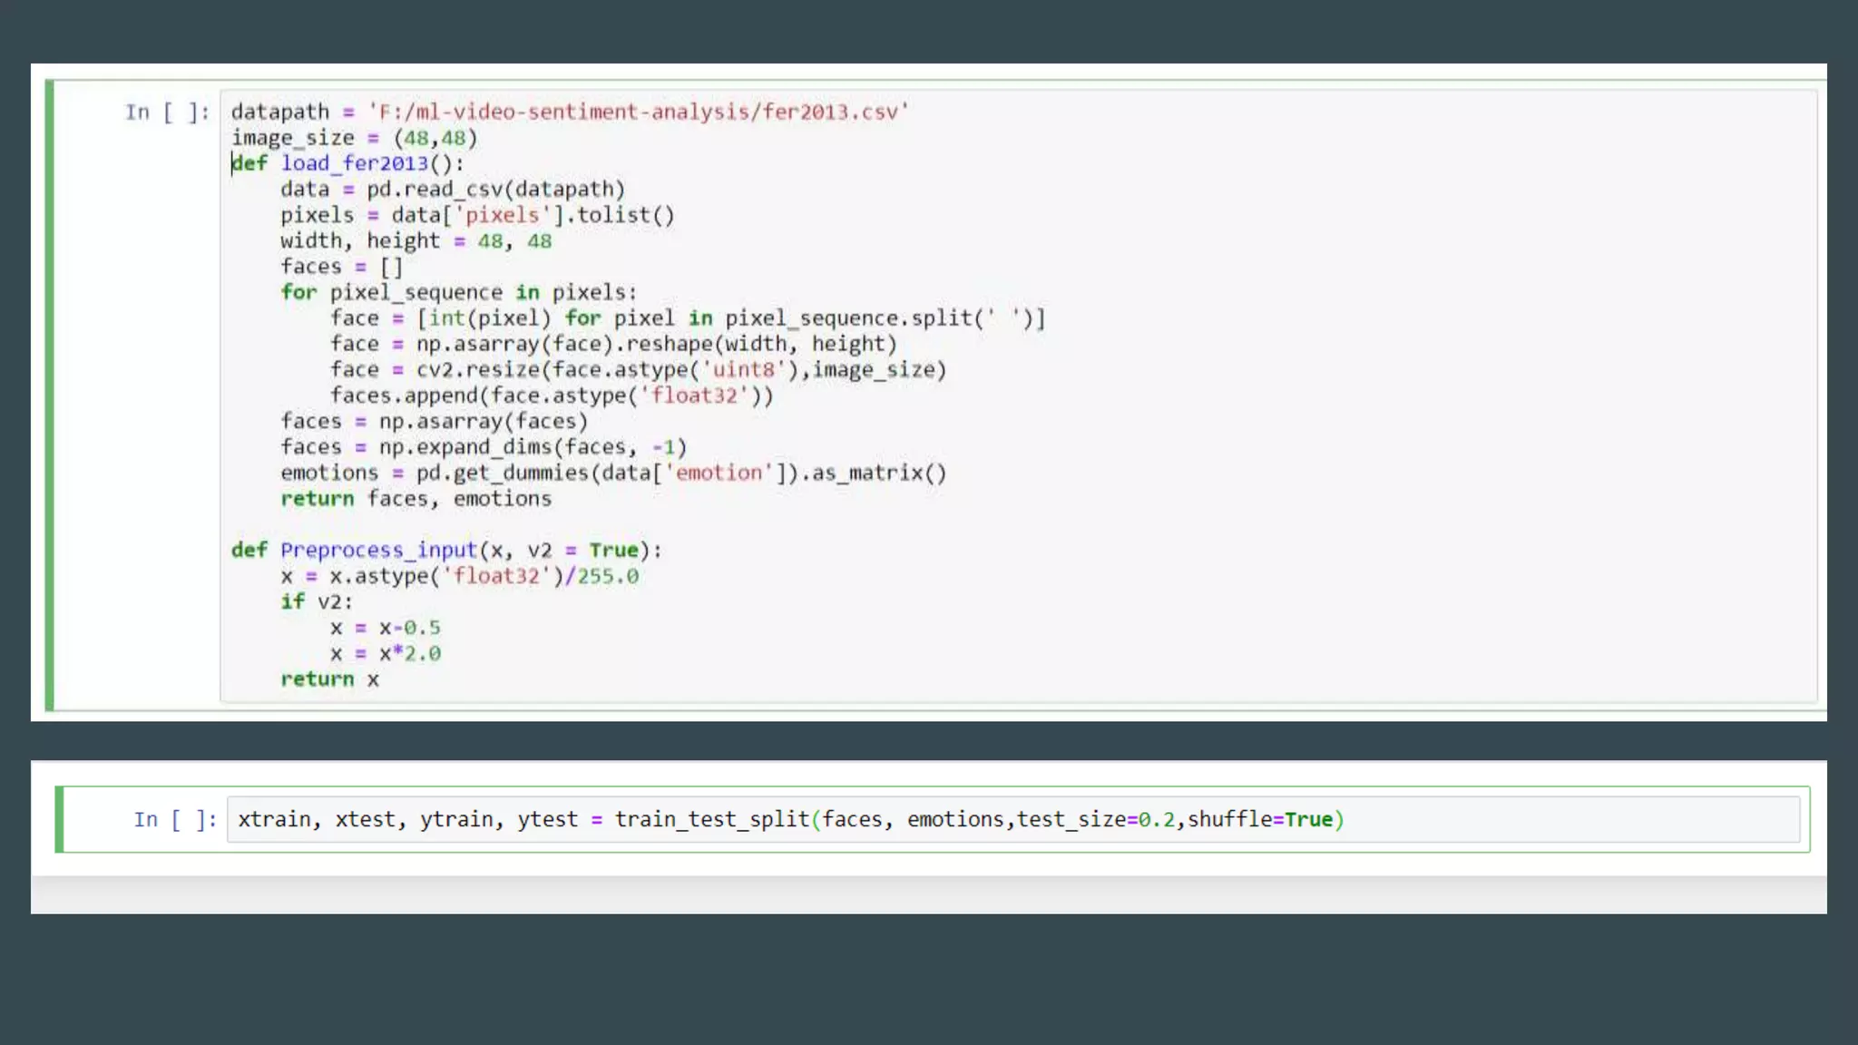Click the pd.get_dummies emotion line
Viewport: 1858px width, 1045px height.
click(x=613, y=474)
